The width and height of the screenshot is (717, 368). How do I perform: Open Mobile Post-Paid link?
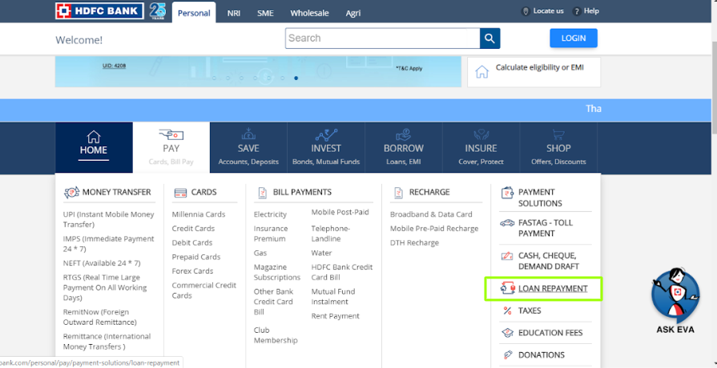340,212
